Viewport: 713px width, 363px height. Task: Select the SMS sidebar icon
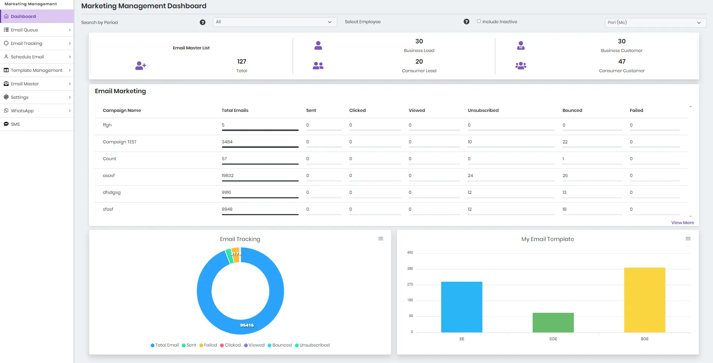(6, 124)
